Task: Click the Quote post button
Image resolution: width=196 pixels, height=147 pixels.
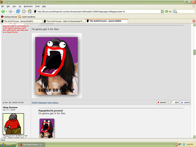Action: tap(185, 102)
